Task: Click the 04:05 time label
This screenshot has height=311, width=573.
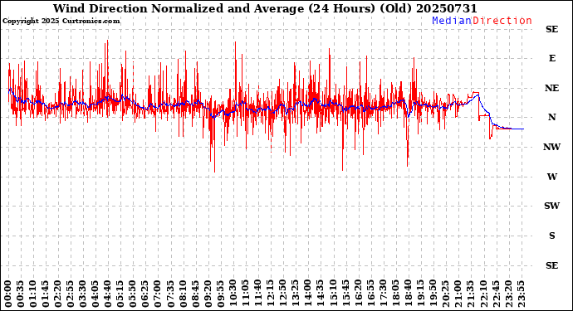Action: coord(95,294)
